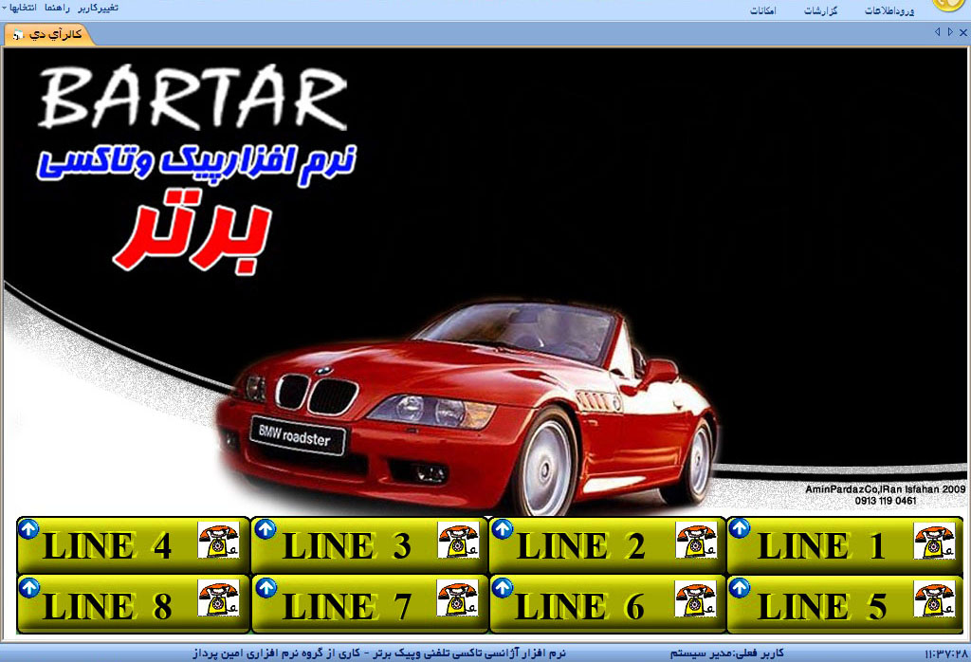The image size is (971, 662).
Task: Click the blue up-arrow on LINE 6
Action: click(x=503, y=586)
